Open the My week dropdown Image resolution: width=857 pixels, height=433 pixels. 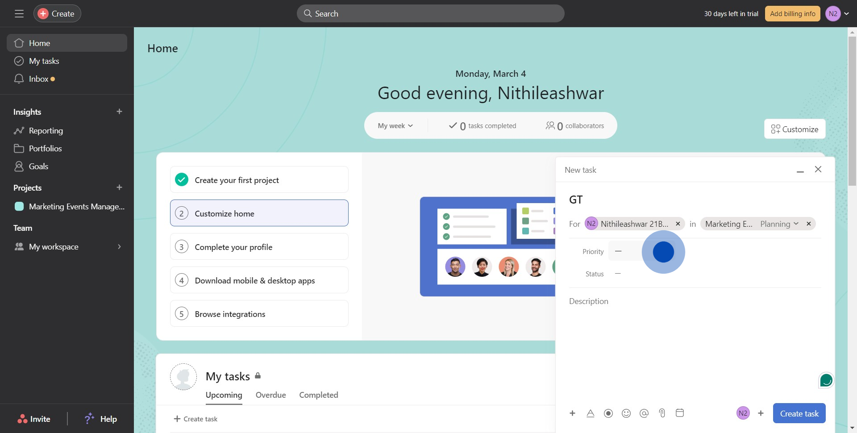pos(395,126)
